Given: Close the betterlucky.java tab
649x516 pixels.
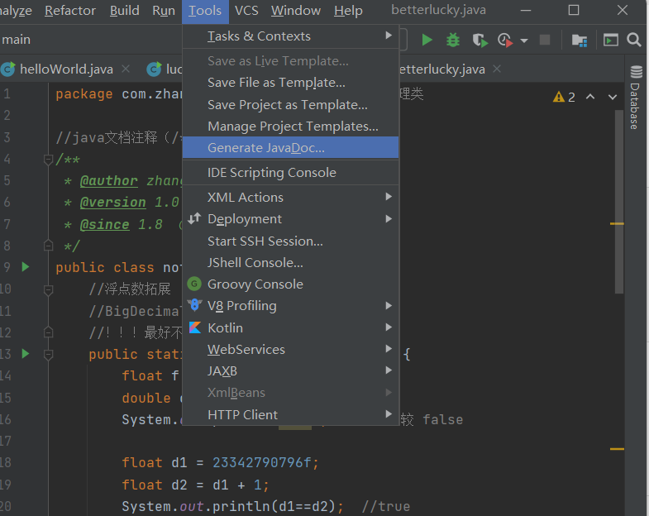Looking at the screenshot, I should tap(497, 69).
